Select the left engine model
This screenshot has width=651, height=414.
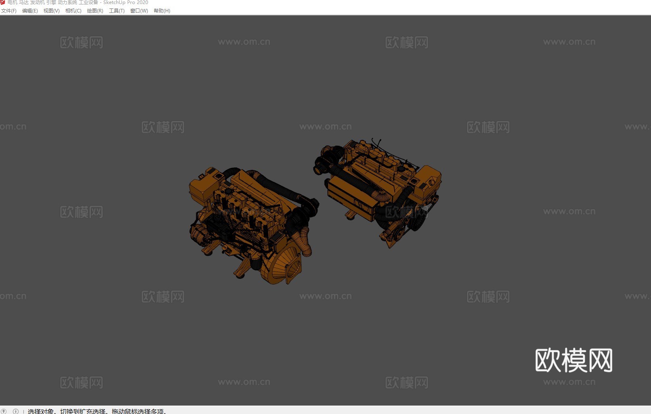[253, 225]
